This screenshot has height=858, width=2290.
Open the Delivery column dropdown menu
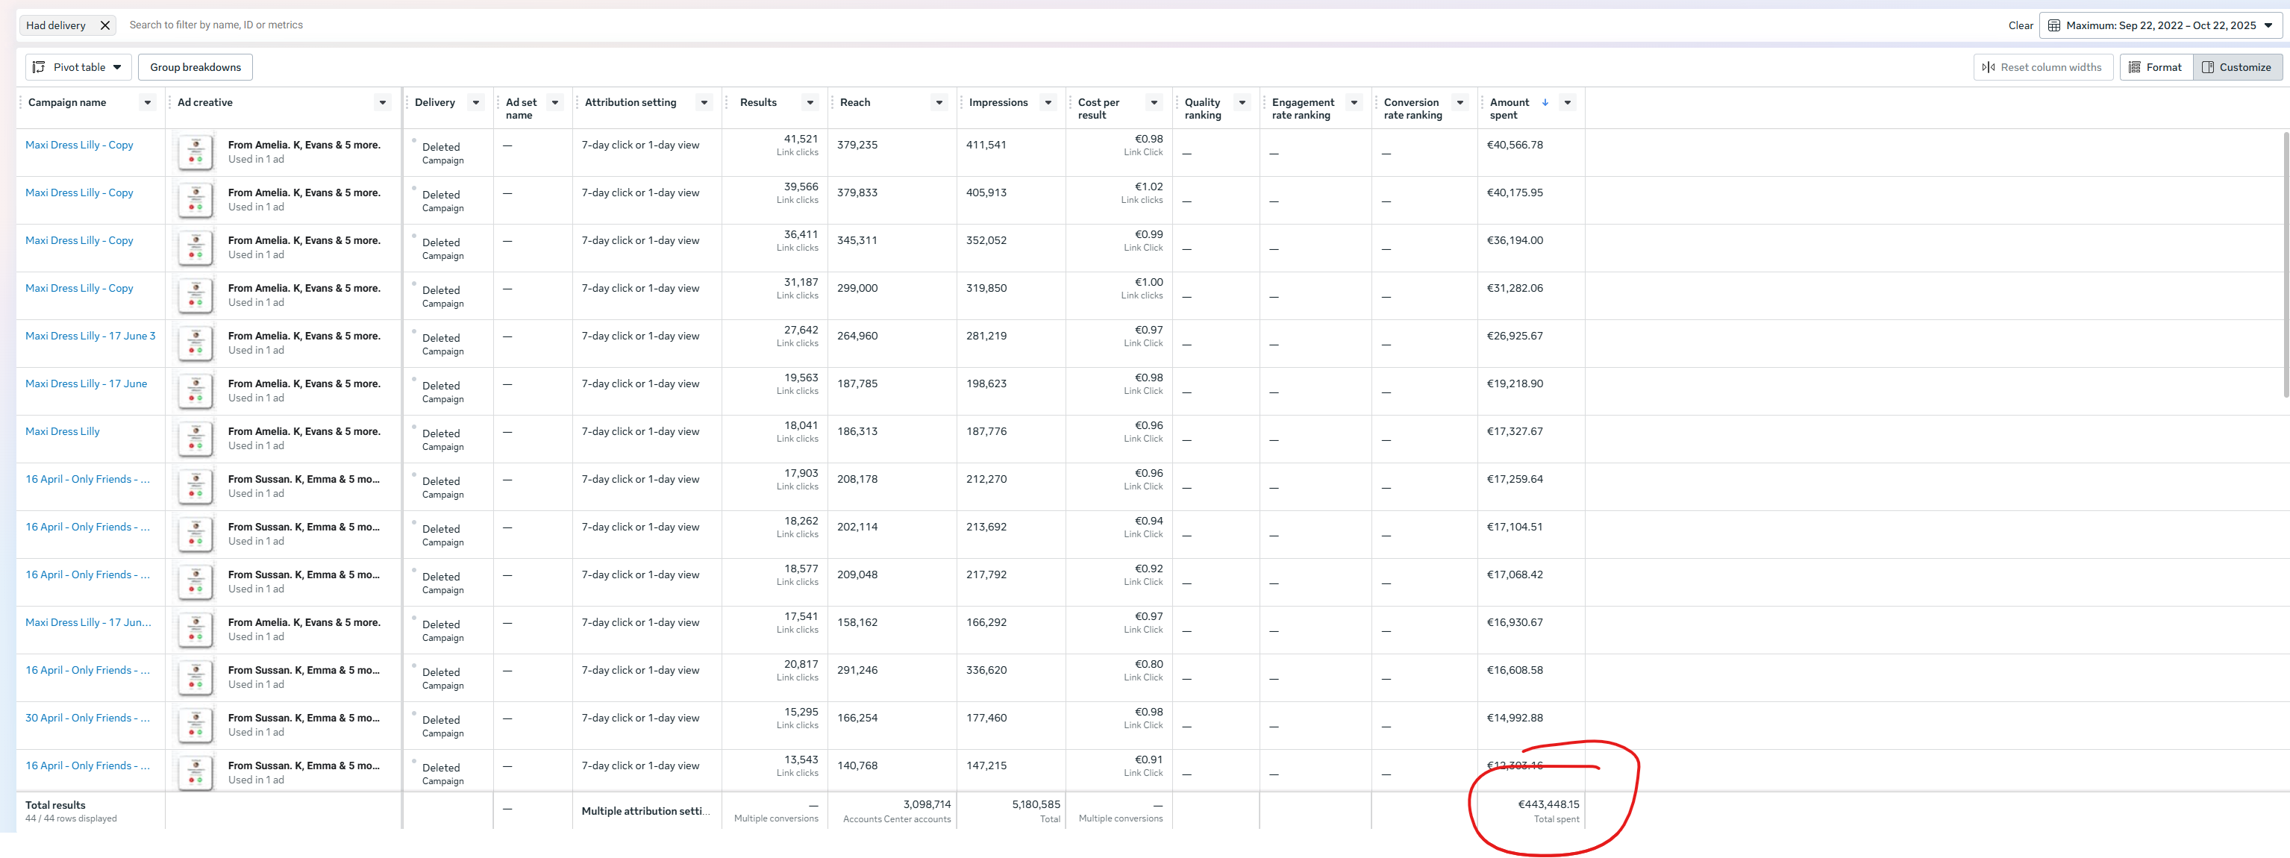475,102
